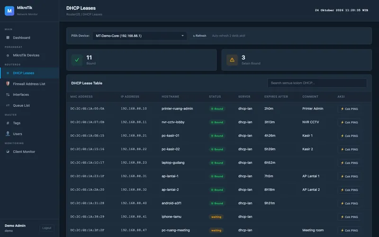Click MAC address DC:2C:6E:1A:07:0B
Image resolution: width=379 pixels, height=237 pixels.
pyautogui.click(x=87, y=122)
